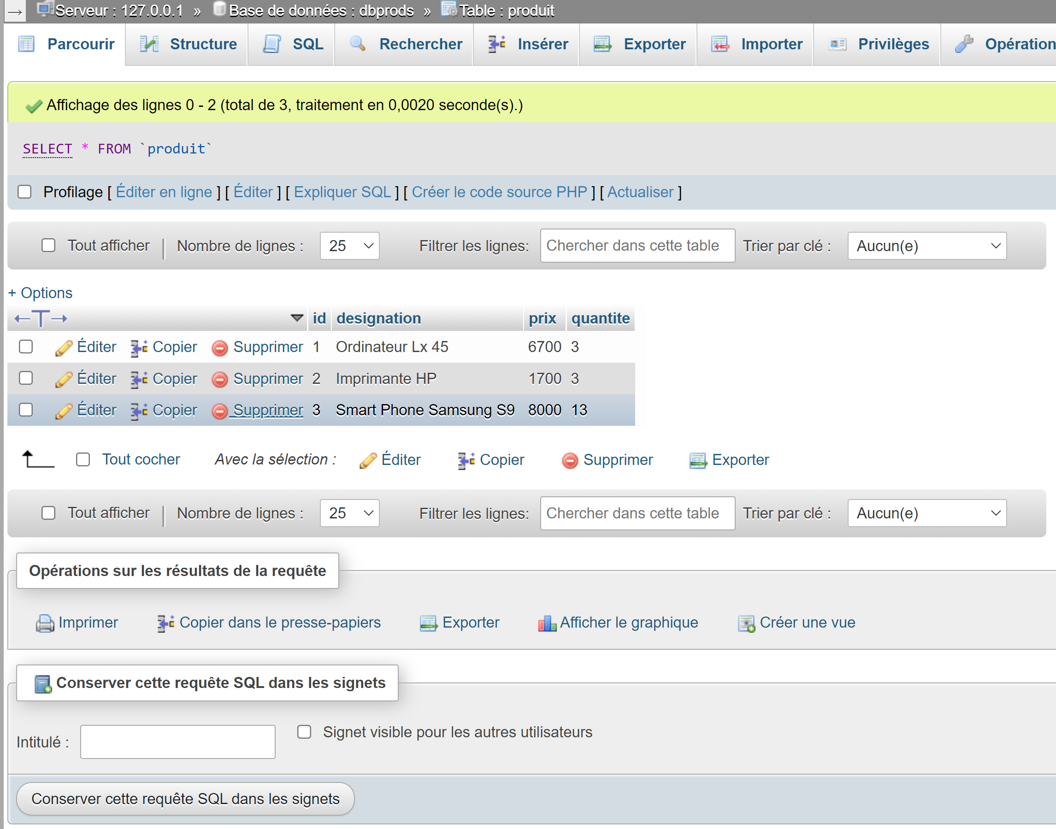Click the chart icon for Afficher le graphique
The image size is (1056, 829).
(547, 623)
